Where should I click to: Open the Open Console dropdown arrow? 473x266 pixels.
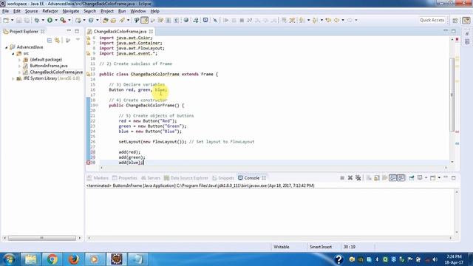439,178
